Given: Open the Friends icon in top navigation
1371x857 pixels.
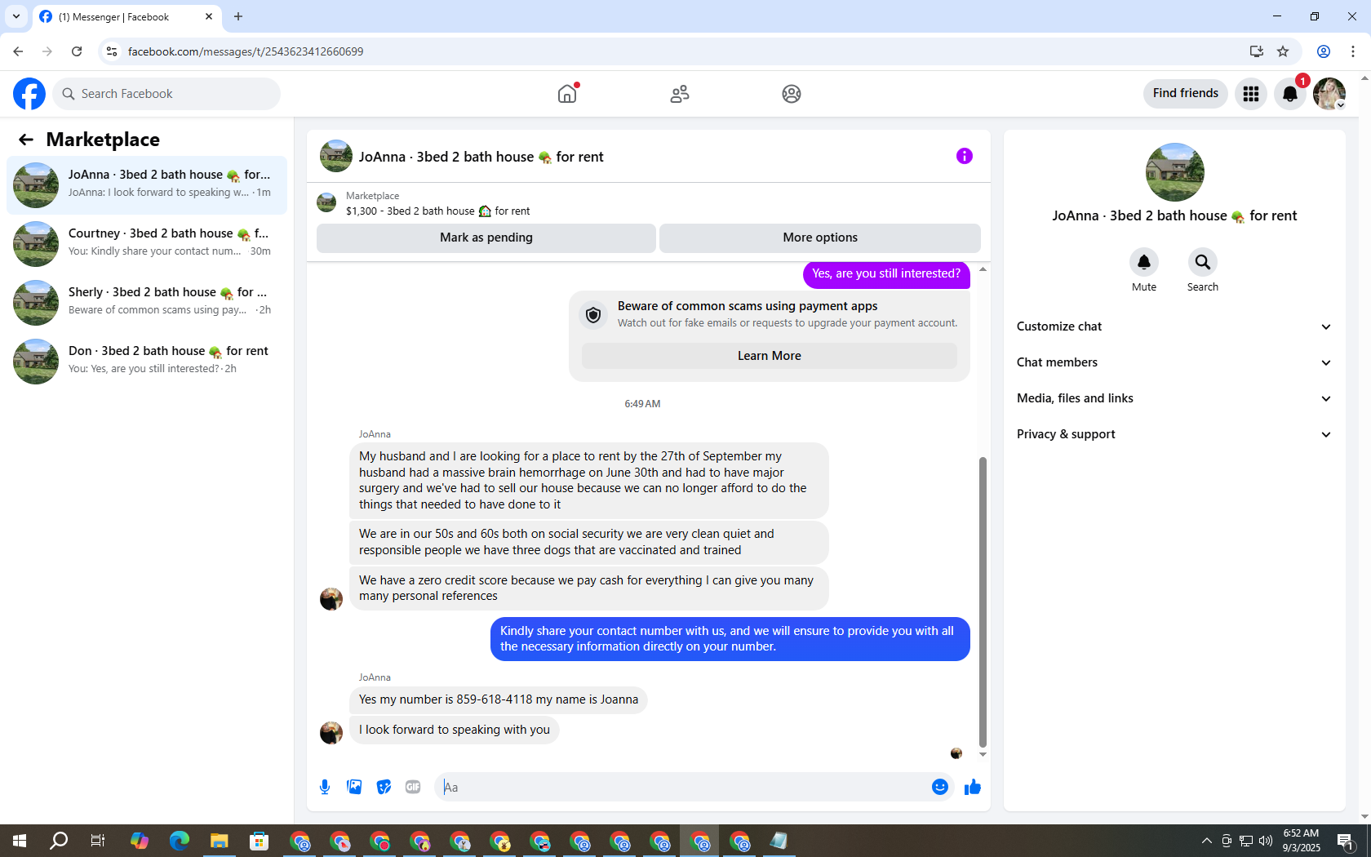Looking at the screenshot, I should 680,94.
